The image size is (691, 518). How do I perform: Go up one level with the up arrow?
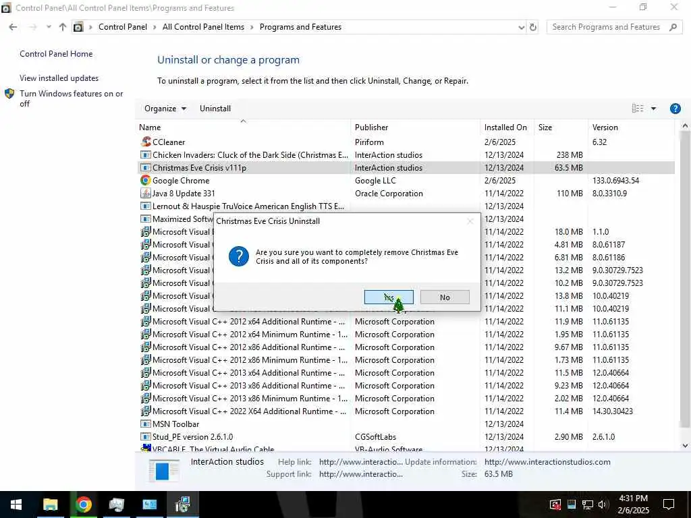[63, 27]
